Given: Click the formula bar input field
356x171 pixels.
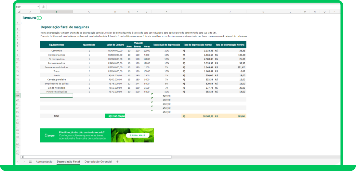Looking at the screenshot, I should pos(193,7).
